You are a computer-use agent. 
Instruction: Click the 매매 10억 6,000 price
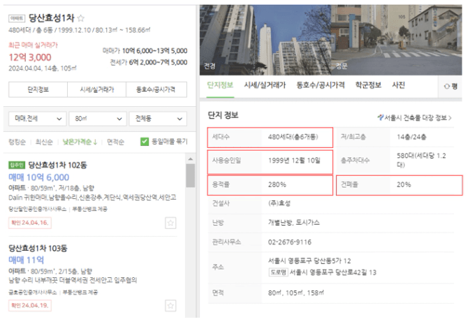point(38,177)
